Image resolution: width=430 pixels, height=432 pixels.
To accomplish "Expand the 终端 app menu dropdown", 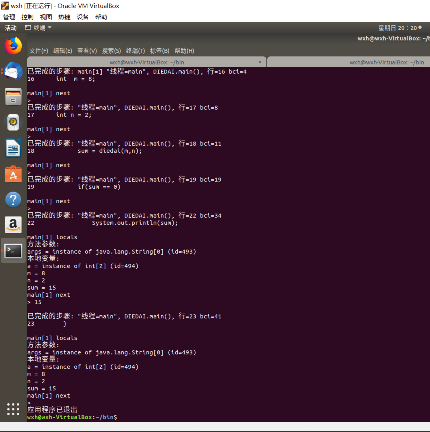I will 38,28.
